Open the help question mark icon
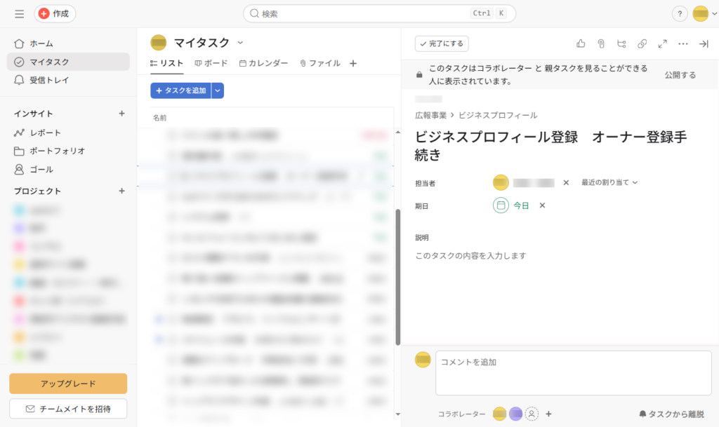 680,14
